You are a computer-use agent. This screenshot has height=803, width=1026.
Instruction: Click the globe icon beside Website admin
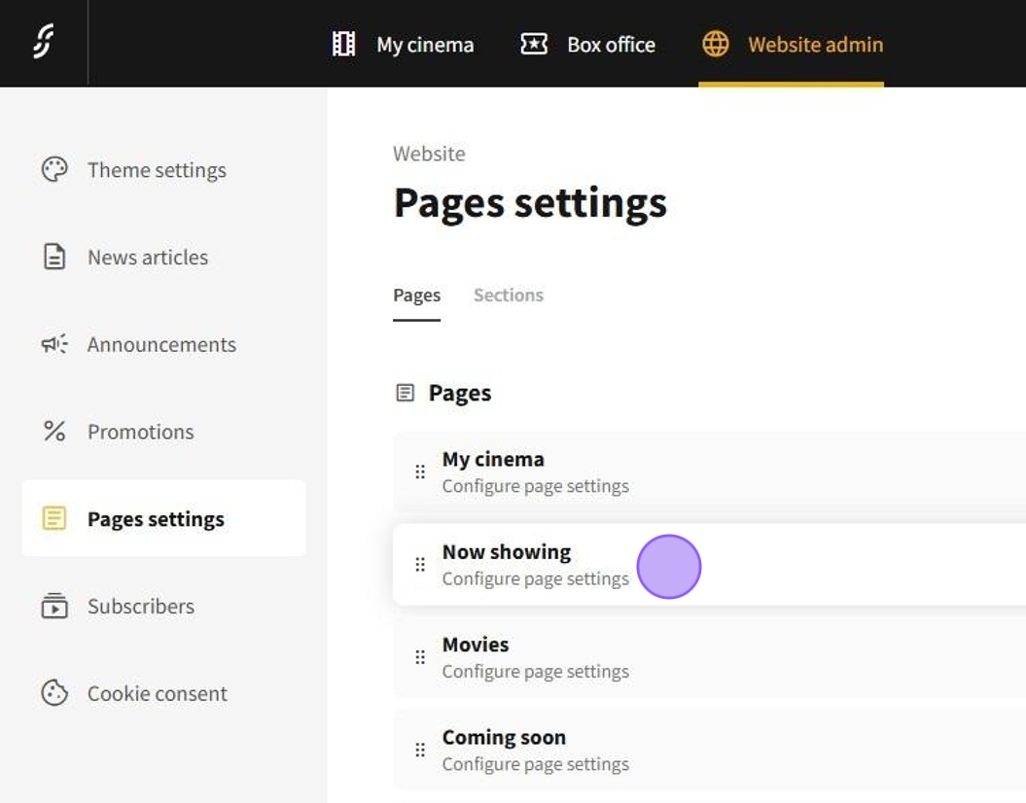point(716,45)
